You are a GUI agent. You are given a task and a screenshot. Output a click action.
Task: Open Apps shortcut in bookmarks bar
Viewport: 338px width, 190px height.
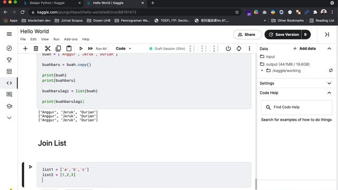[11, 21]
